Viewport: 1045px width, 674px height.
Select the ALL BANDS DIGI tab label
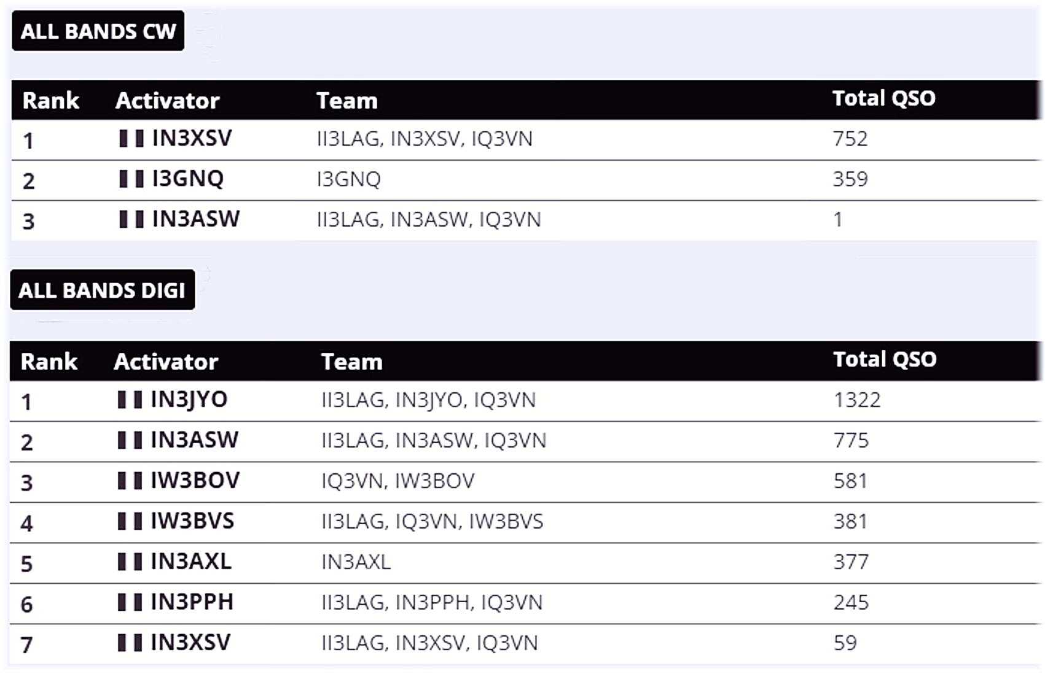pyautogui.click(x=102, y=290)
